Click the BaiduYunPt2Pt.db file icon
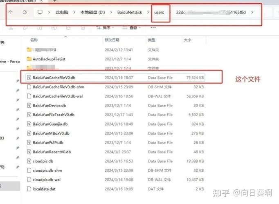Viewport: 279px width, 204px height. [29, 142]
